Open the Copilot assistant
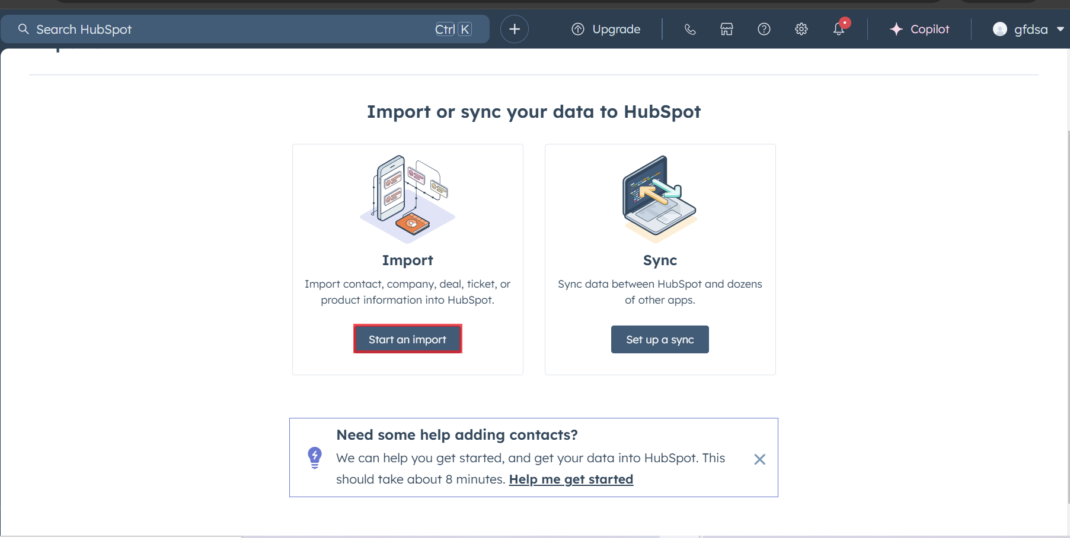 coord(919,29)
